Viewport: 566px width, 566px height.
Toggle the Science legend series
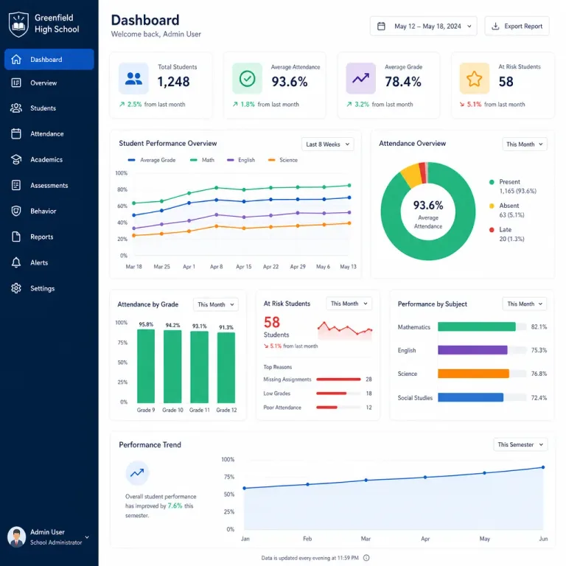click(283, 160)
